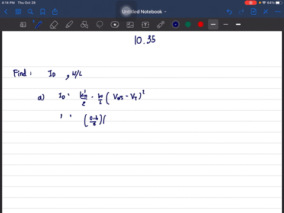Select the highlighted medium stroke thickness
This screenshot has width=284, height=213.
[213, 24]
